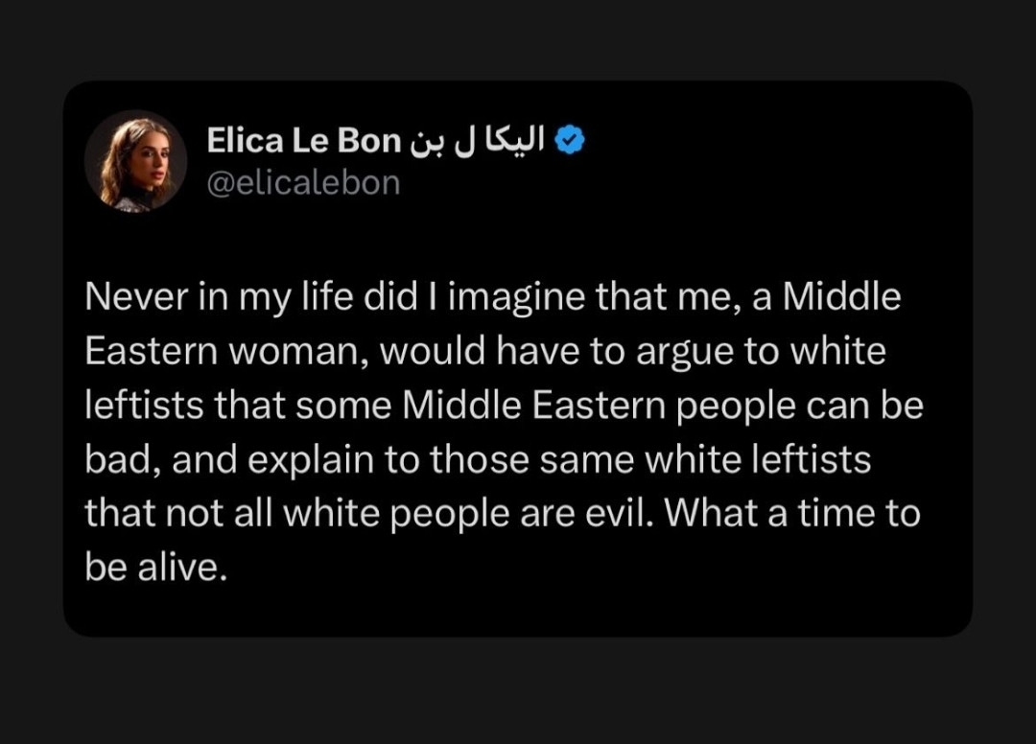Open the @elicalebon handle link
Screen dimensions: 1036x744
pyautogui.click(x=303, y=182)
